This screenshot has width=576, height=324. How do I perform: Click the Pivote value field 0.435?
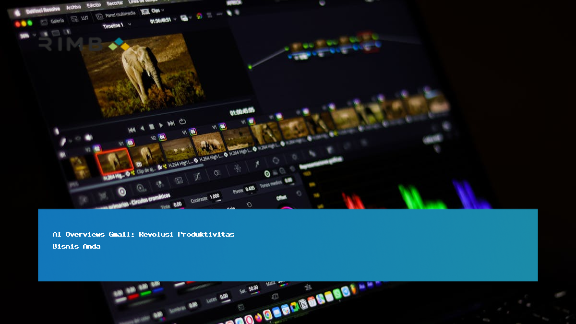coord(250,189)
